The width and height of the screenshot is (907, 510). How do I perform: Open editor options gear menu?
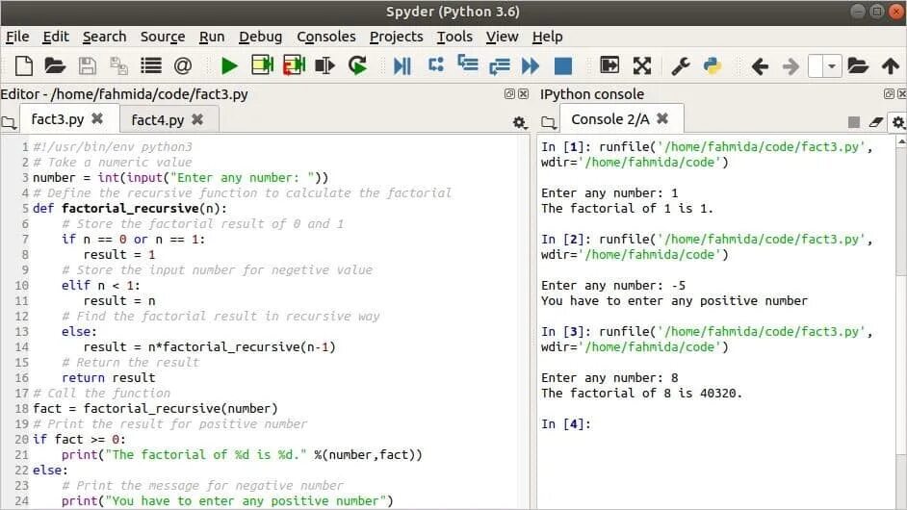(x=519, y=122)
